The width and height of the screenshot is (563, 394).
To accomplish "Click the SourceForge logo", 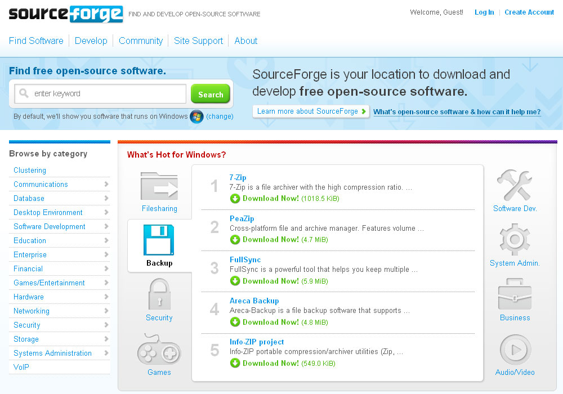I will [66, 14].
